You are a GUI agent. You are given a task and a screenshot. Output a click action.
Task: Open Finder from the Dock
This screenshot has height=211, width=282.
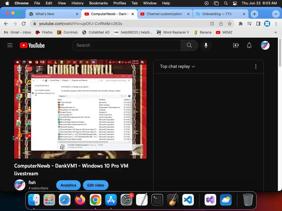pos(34,200)
